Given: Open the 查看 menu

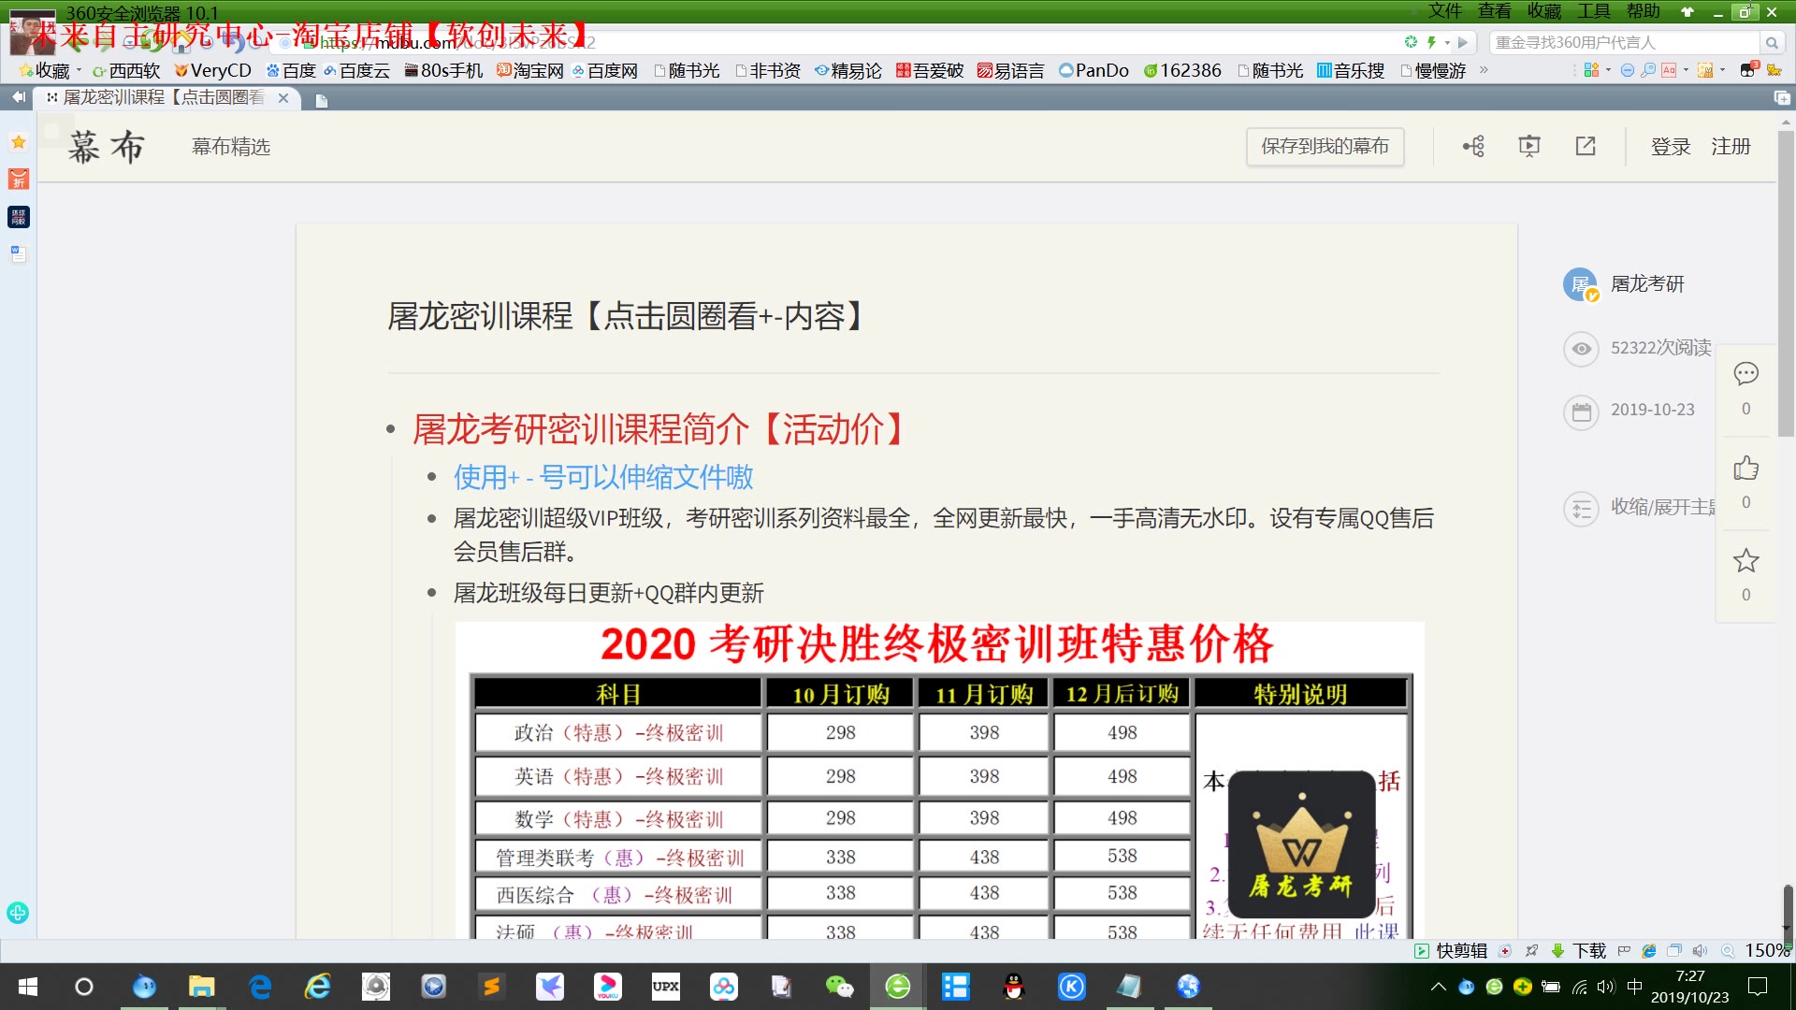Looking at the screenshot, I should (1495, 11).
